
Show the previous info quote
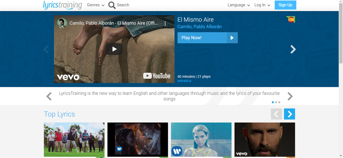click(49, 96)
